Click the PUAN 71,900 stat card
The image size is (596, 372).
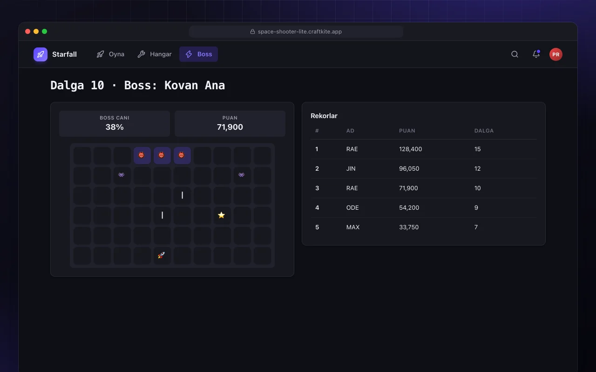click(x=230, y=124)
